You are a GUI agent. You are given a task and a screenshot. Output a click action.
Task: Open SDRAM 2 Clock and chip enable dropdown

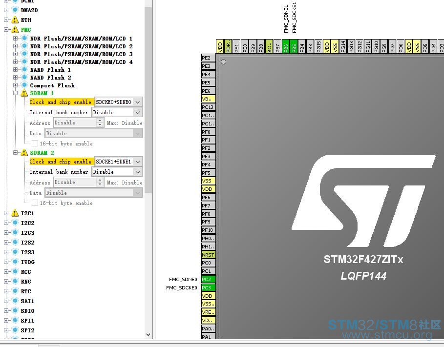[x=138, y=162]
